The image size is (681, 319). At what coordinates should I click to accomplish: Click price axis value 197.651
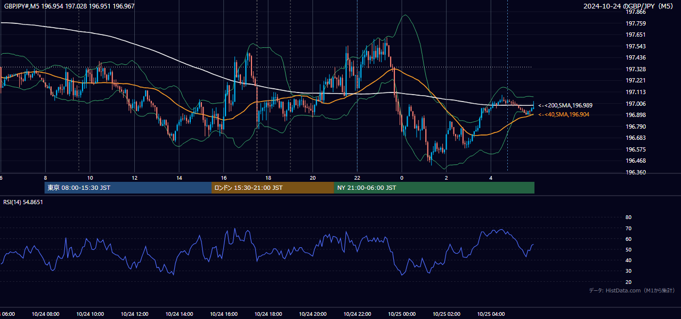(636, 35)
